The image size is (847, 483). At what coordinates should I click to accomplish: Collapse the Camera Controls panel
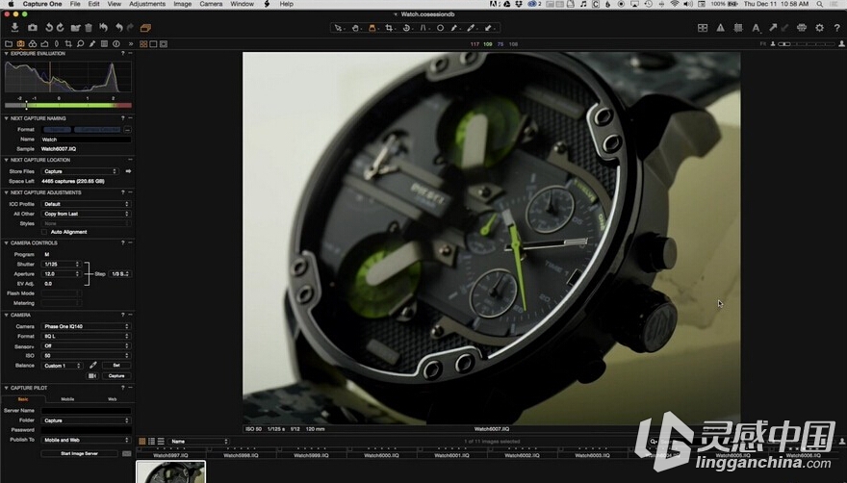pos(6,243)
